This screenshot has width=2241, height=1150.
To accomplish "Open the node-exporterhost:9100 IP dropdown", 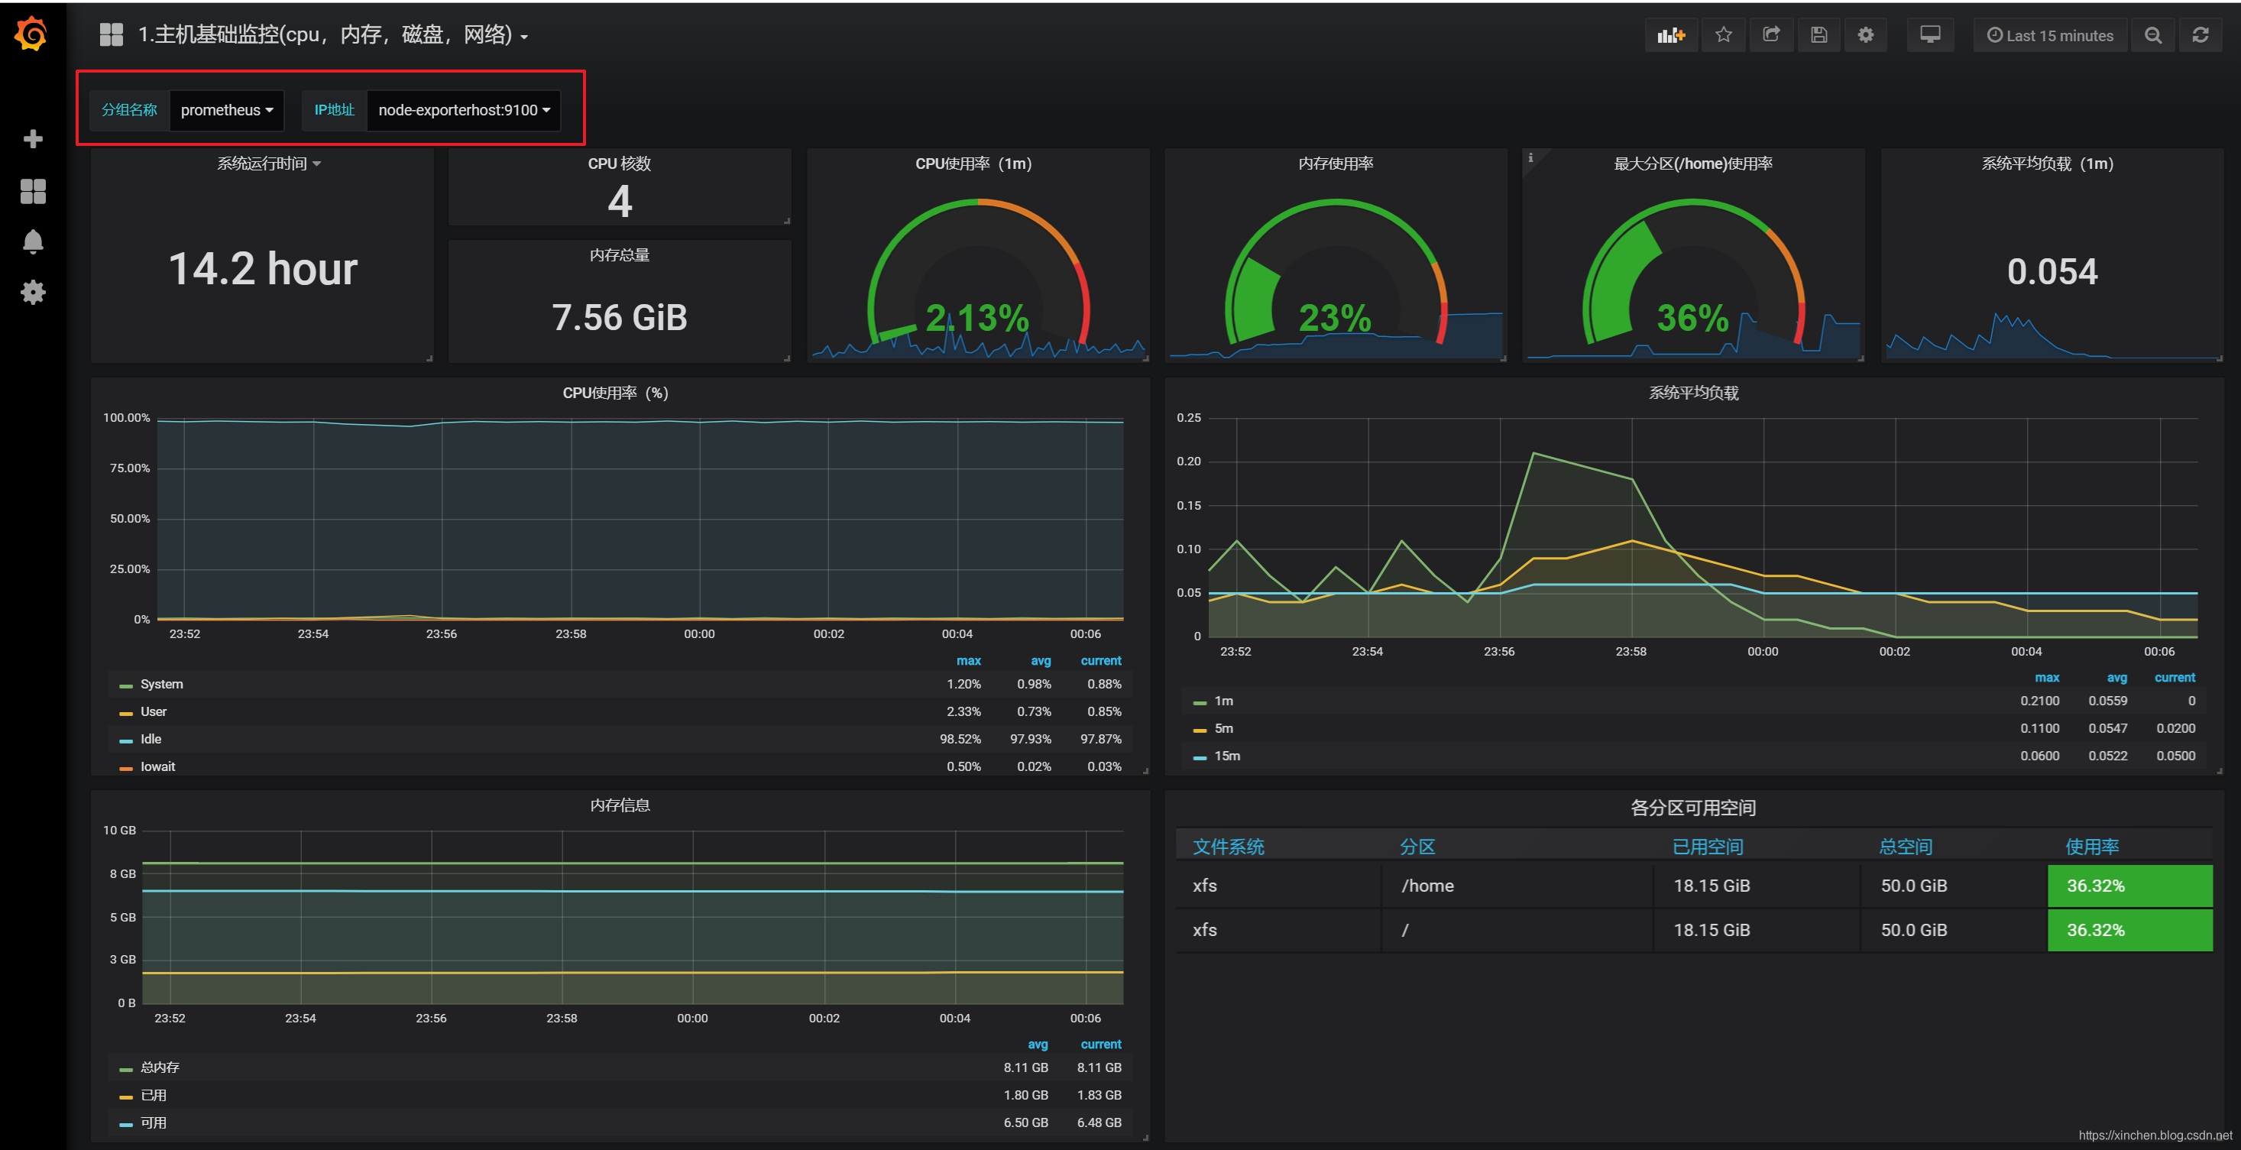I will (x=464, y=111).
